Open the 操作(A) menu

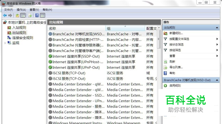21,10
